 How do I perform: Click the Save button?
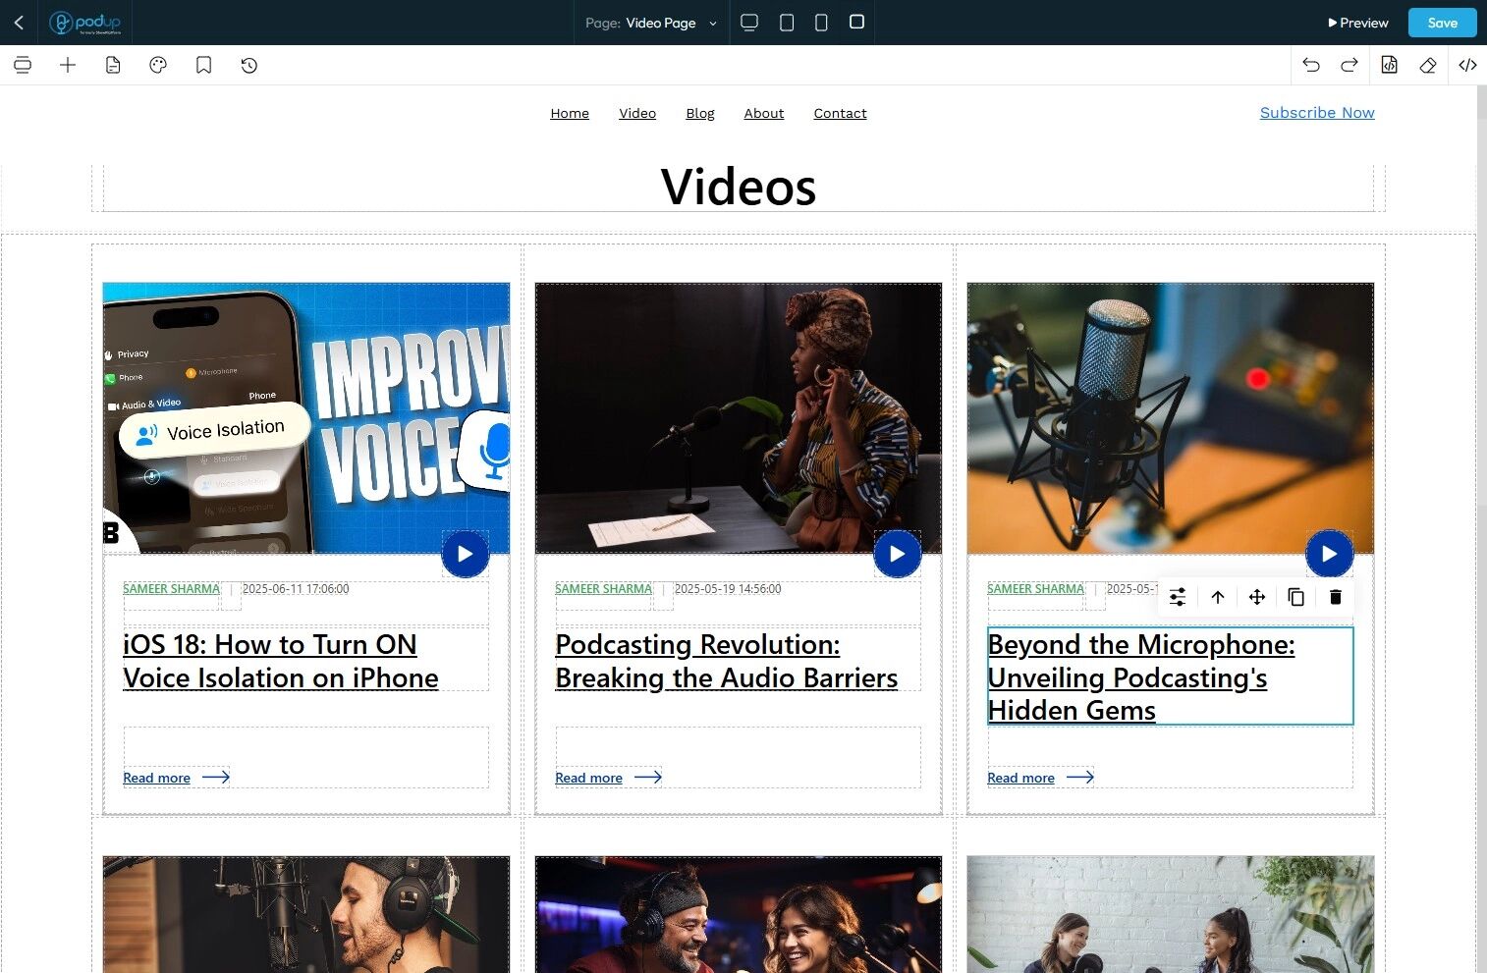coord(1442,23)
